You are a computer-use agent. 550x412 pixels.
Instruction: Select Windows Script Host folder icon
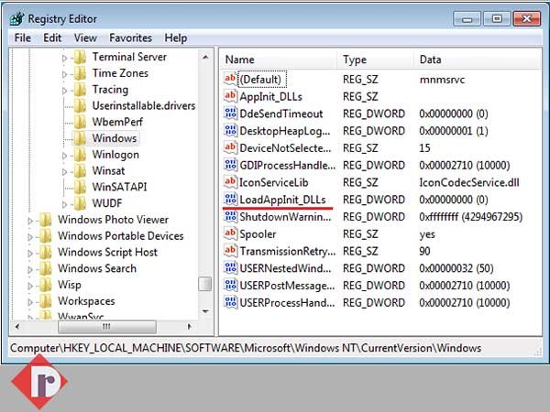click(46, 252)
